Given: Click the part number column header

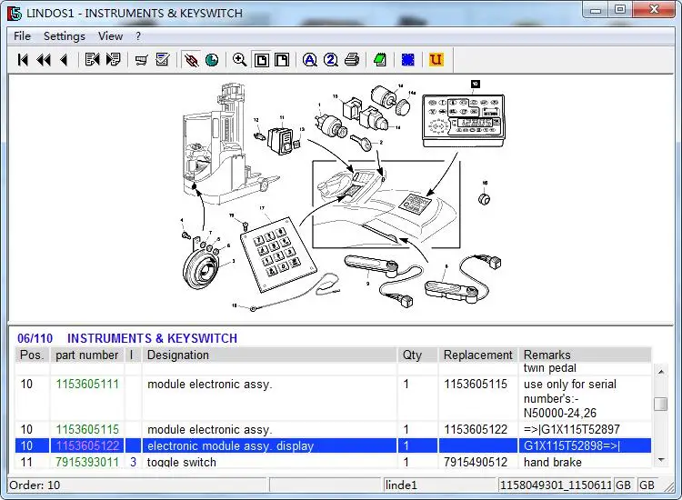Looking at the screenshot, I should tap(87, 355).
